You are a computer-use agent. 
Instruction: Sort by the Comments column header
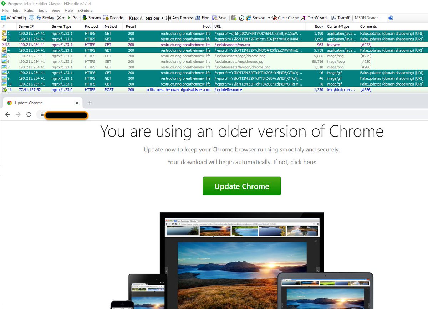point(392,26)
